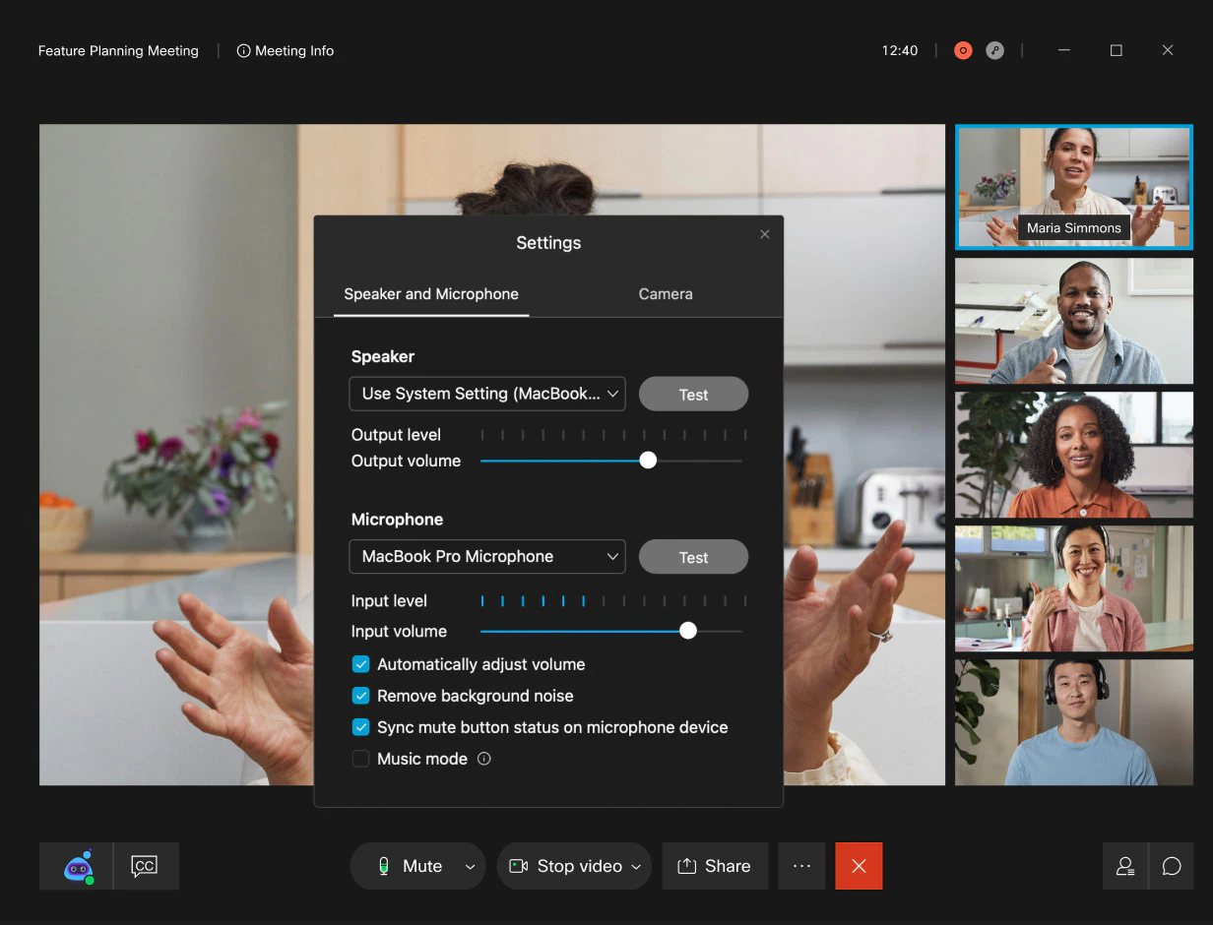Open the Webex AI assistant bot icon
Image resolution: width=1213 pixels, height=925 pixels.
tap(77, 866)
